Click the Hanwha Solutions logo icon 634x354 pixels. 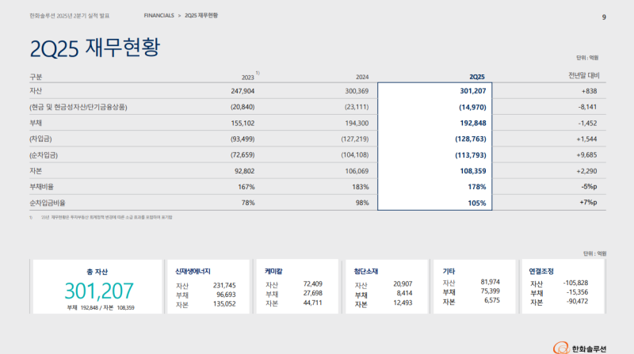[562, 346]
